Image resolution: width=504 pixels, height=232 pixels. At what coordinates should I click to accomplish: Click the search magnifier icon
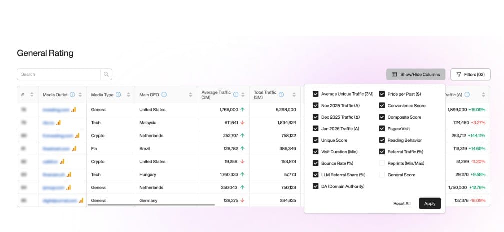(106, 74)
